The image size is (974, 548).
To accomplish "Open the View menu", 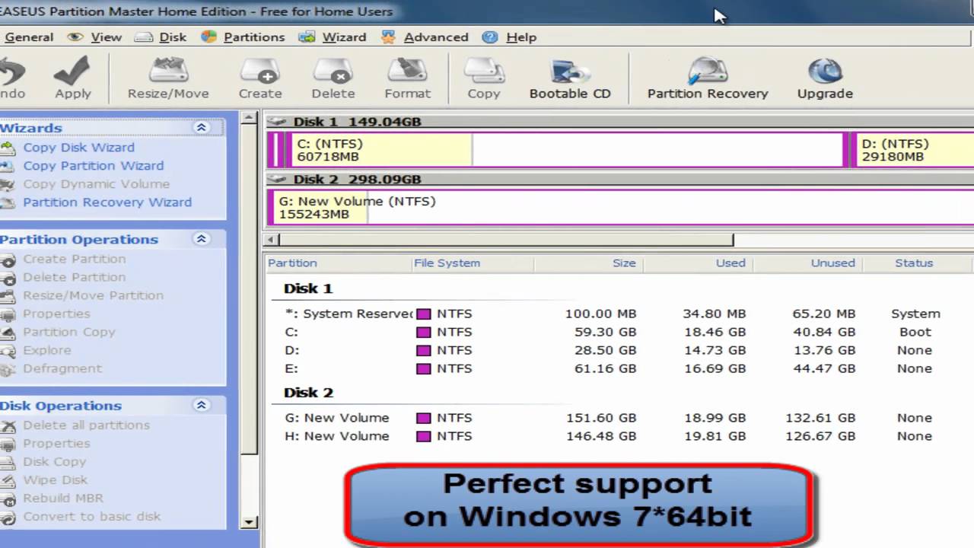I will click(x=95, y=37).
